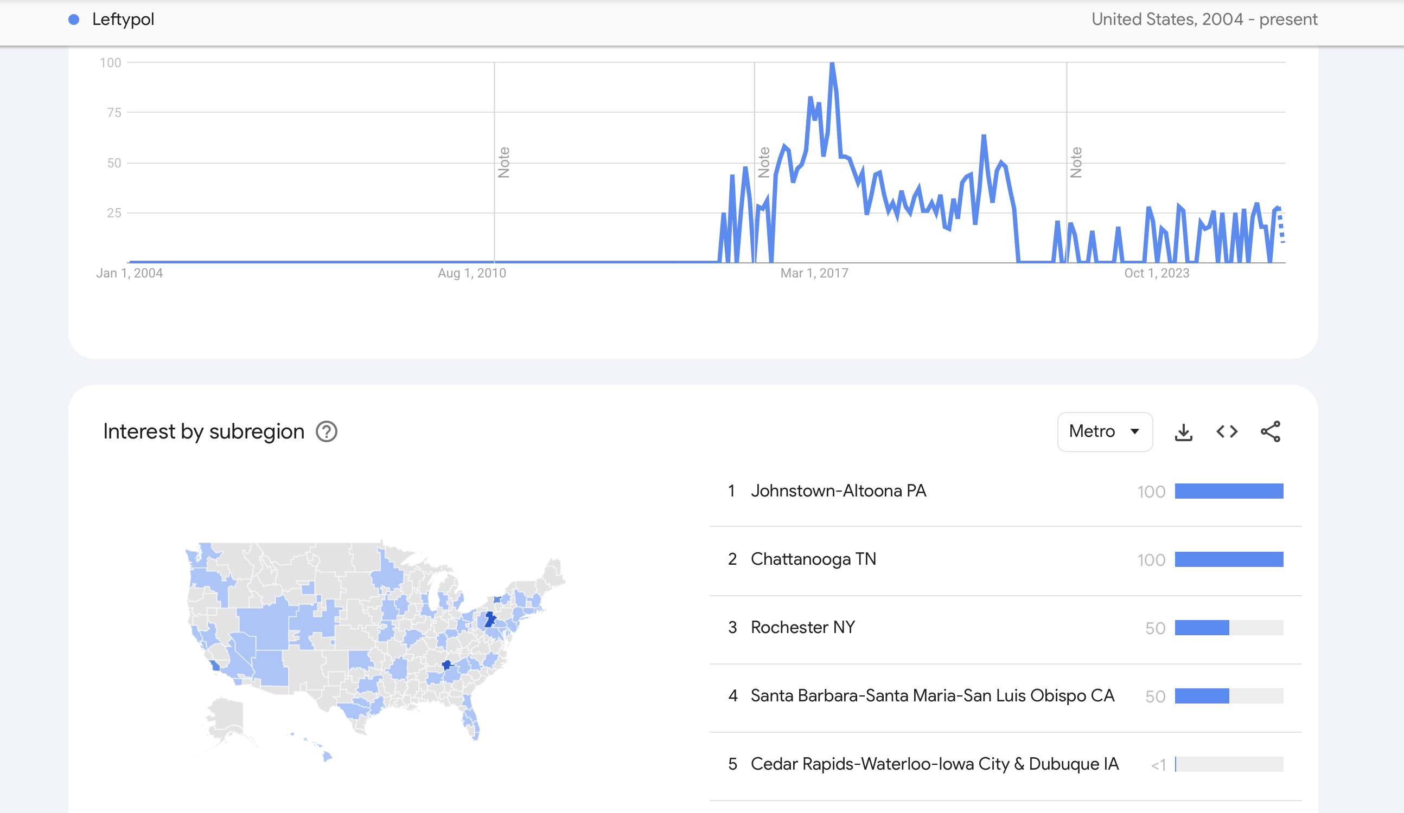Click the Note marker before Oct 2023
Viewport: 1404px width, 813px height.
(1076, 163)
